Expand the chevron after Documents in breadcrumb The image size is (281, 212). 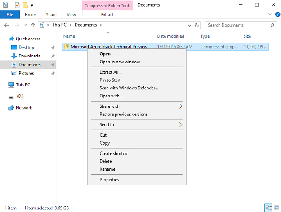(x=101, y=25)
